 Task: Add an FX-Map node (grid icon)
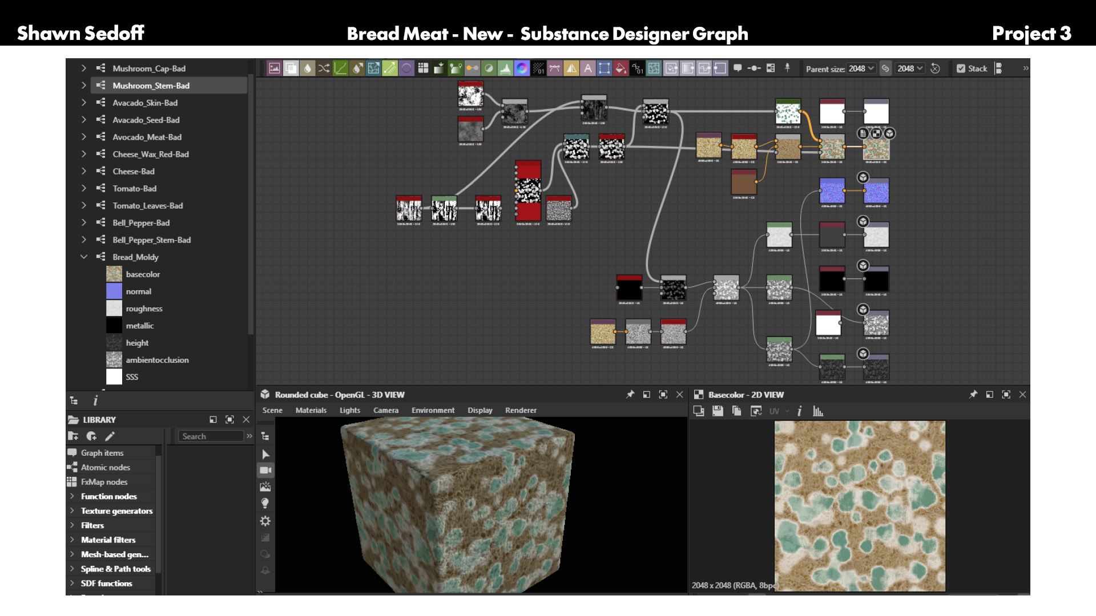(423, 68)
